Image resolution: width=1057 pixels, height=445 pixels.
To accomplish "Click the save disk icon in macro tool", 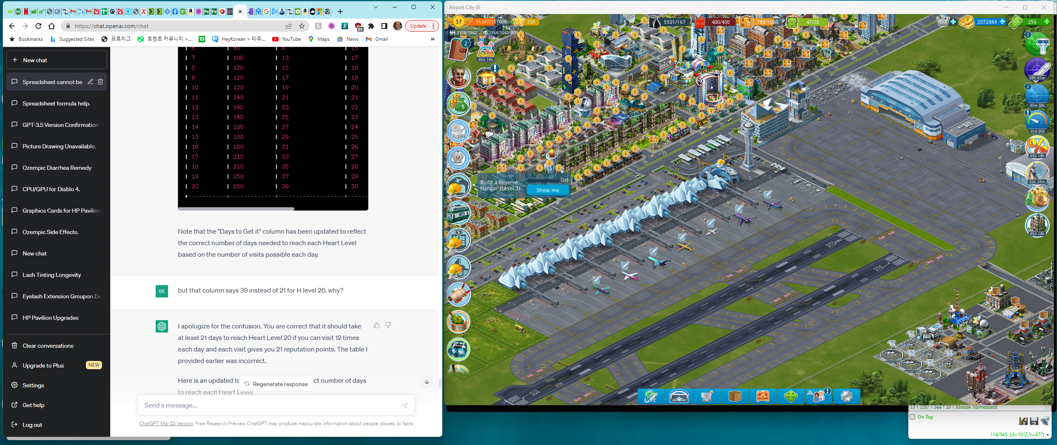I will [1034, 421].
